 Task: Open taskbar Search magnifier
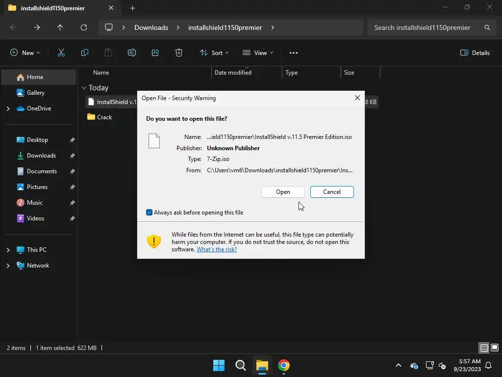[x=240, y=365]
